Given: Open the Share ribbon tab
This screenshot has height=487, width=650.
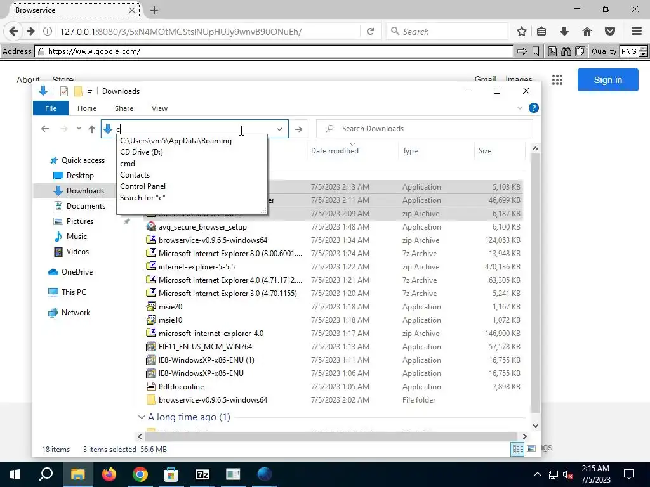Looking at the screenshot, I should [124, 108].
